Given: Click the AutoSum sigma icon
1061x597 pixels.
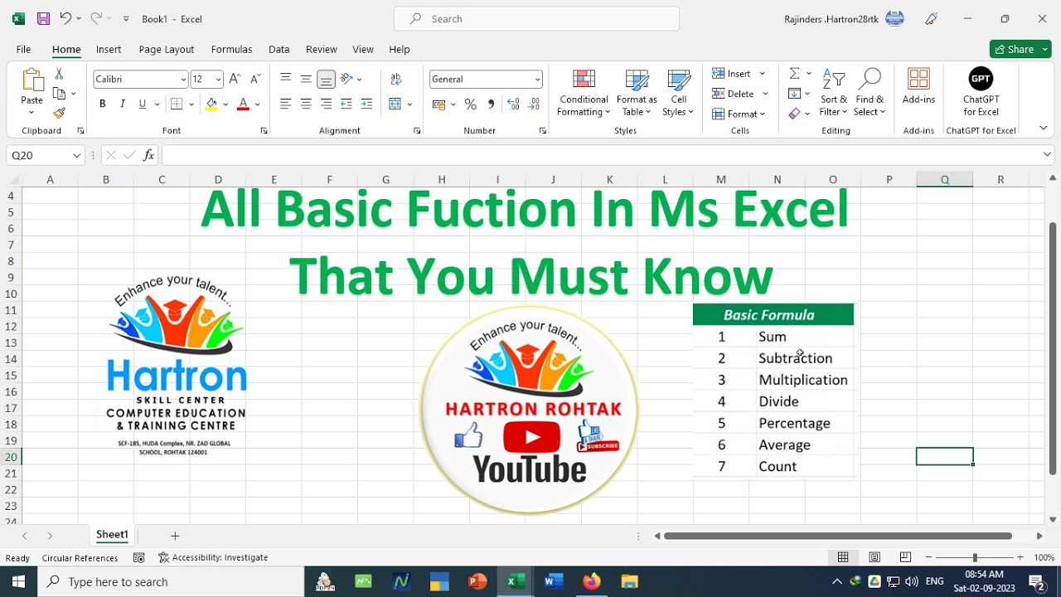Looking at the screenshot, I should tap(794, 74).
